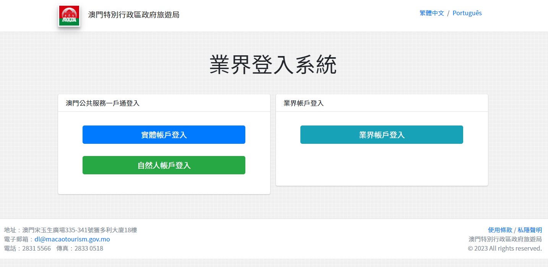Switch language to 繁體中文
The height and width of the screenshot is (267, 548).
pyautogui.click(x=432, y=13)
